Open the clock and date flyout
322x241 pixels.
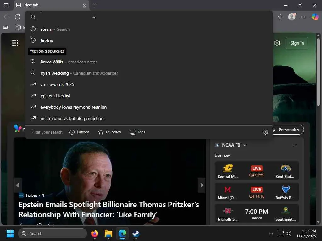pyautogui.click(x=306, y=233)
